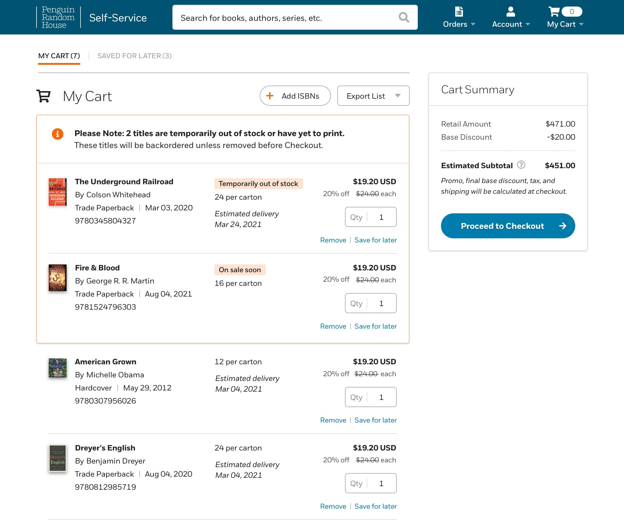Viewport: 624px width, 520px height.
Task: Click the Self-Service header link
Action: coord(118,18)
